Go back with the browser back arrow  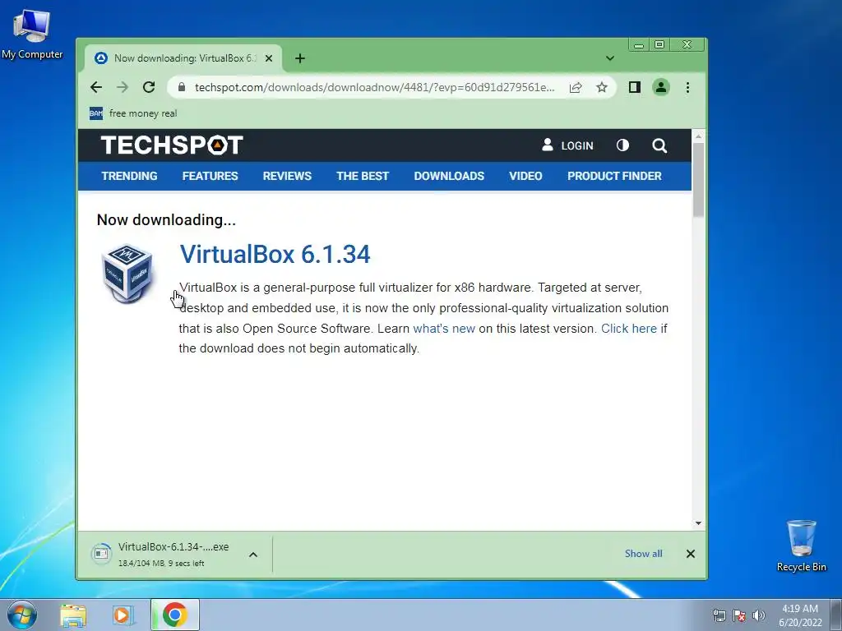(96, 87)
